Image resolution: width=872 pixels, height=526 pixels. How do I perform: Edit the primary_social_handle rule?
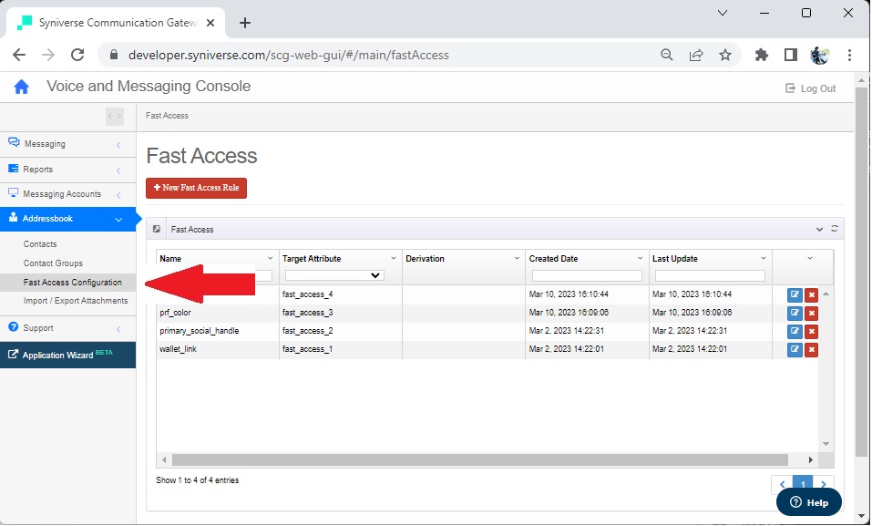(795, 331)
